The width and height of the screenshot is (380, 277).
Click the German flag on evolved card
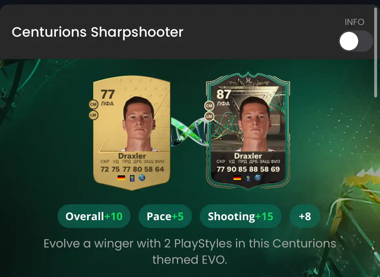[x=237, y=178]
